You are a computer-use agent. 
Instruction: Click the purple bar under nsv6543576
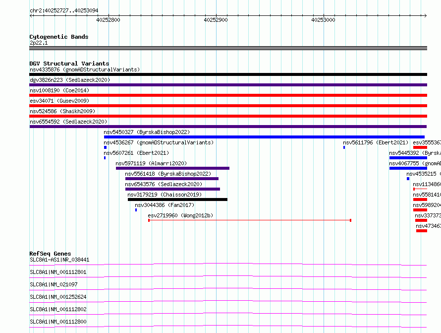point(173,189)
